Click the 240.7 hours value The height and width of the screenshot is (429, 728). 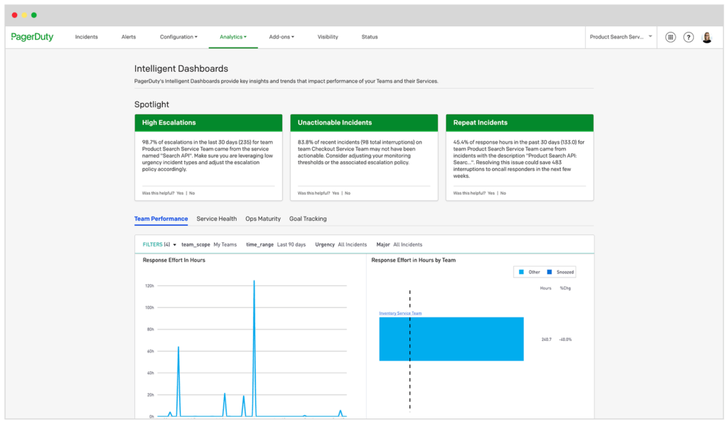click(547, 340)
